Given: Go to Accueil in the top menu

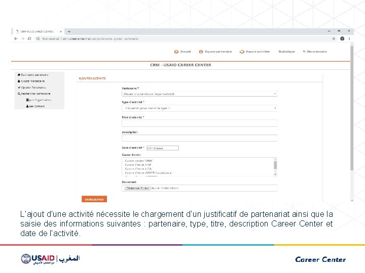Looking at the screenshot, I should 186,52.
